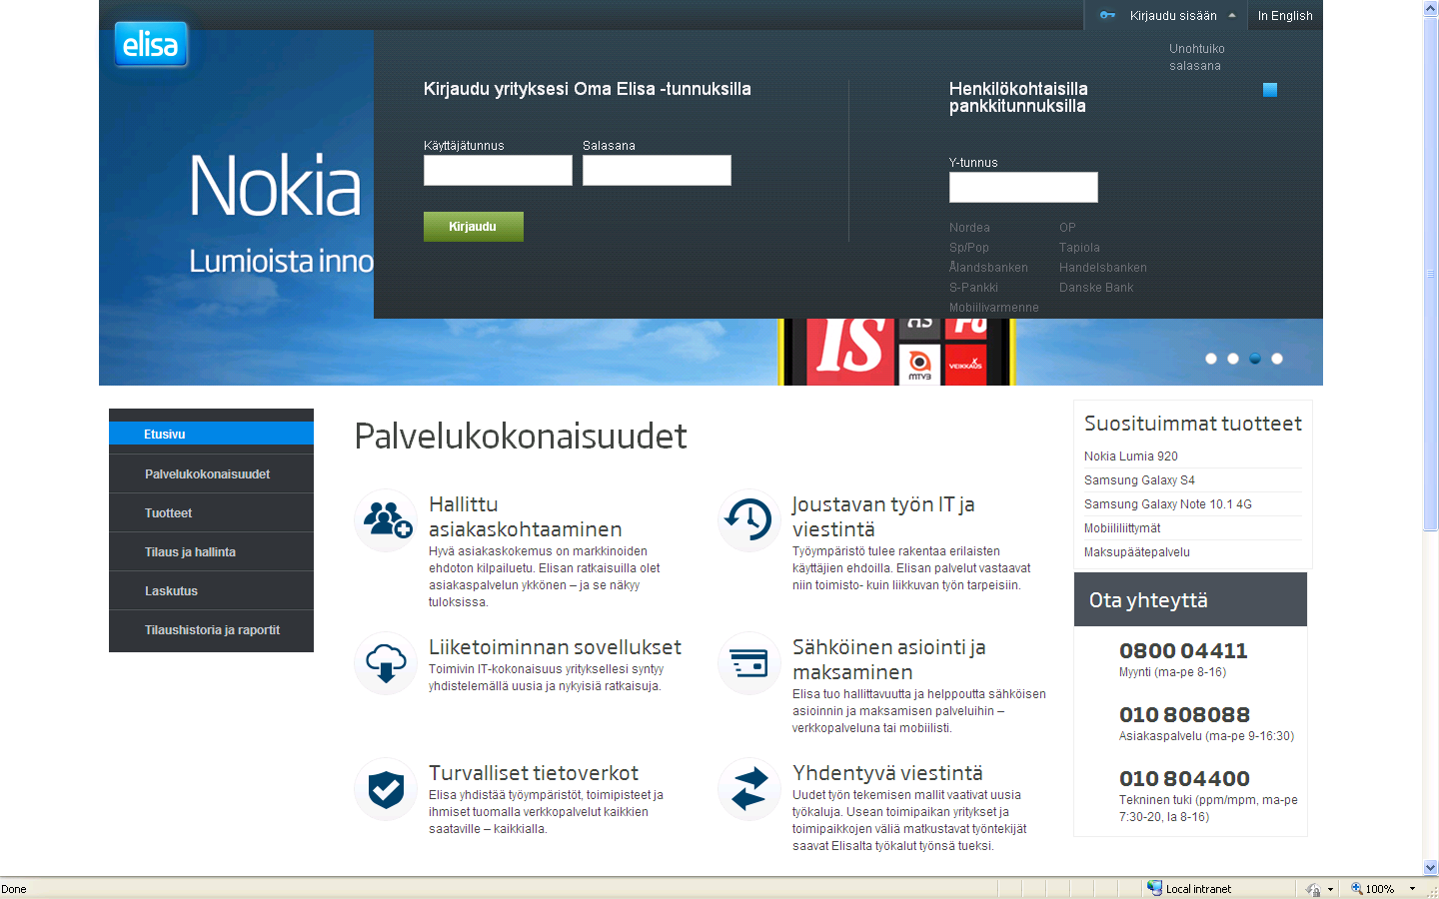1439x899 pixels.
Task: Open the Nokia Lumia 920 product link
Action: pos(1131,456)
